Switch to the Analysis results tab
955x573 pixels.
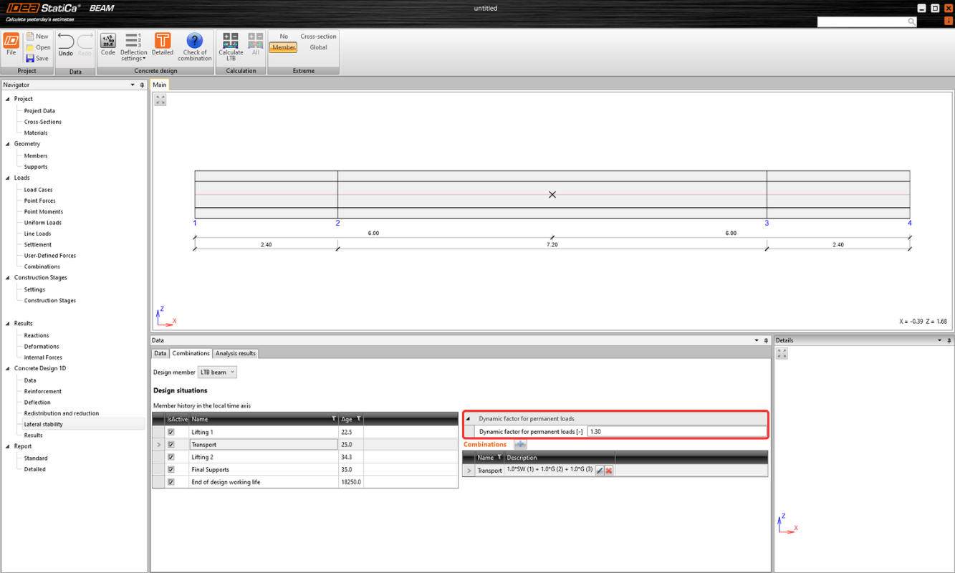(236, 353)
